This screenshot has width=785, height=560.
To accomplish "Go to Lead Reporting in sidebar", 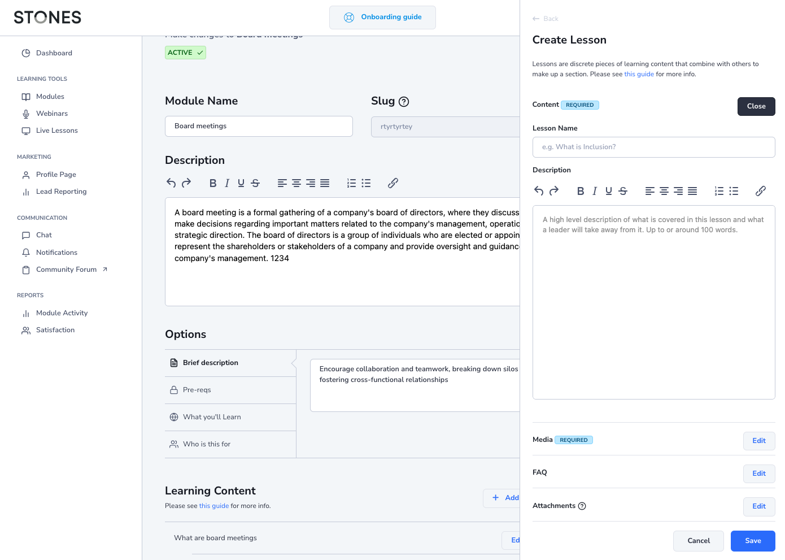I will [61, 192].
